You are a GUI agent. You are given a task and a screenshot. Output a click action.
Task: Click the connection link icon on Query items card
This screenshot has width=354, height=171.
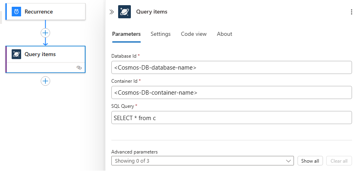pos(79,68)
